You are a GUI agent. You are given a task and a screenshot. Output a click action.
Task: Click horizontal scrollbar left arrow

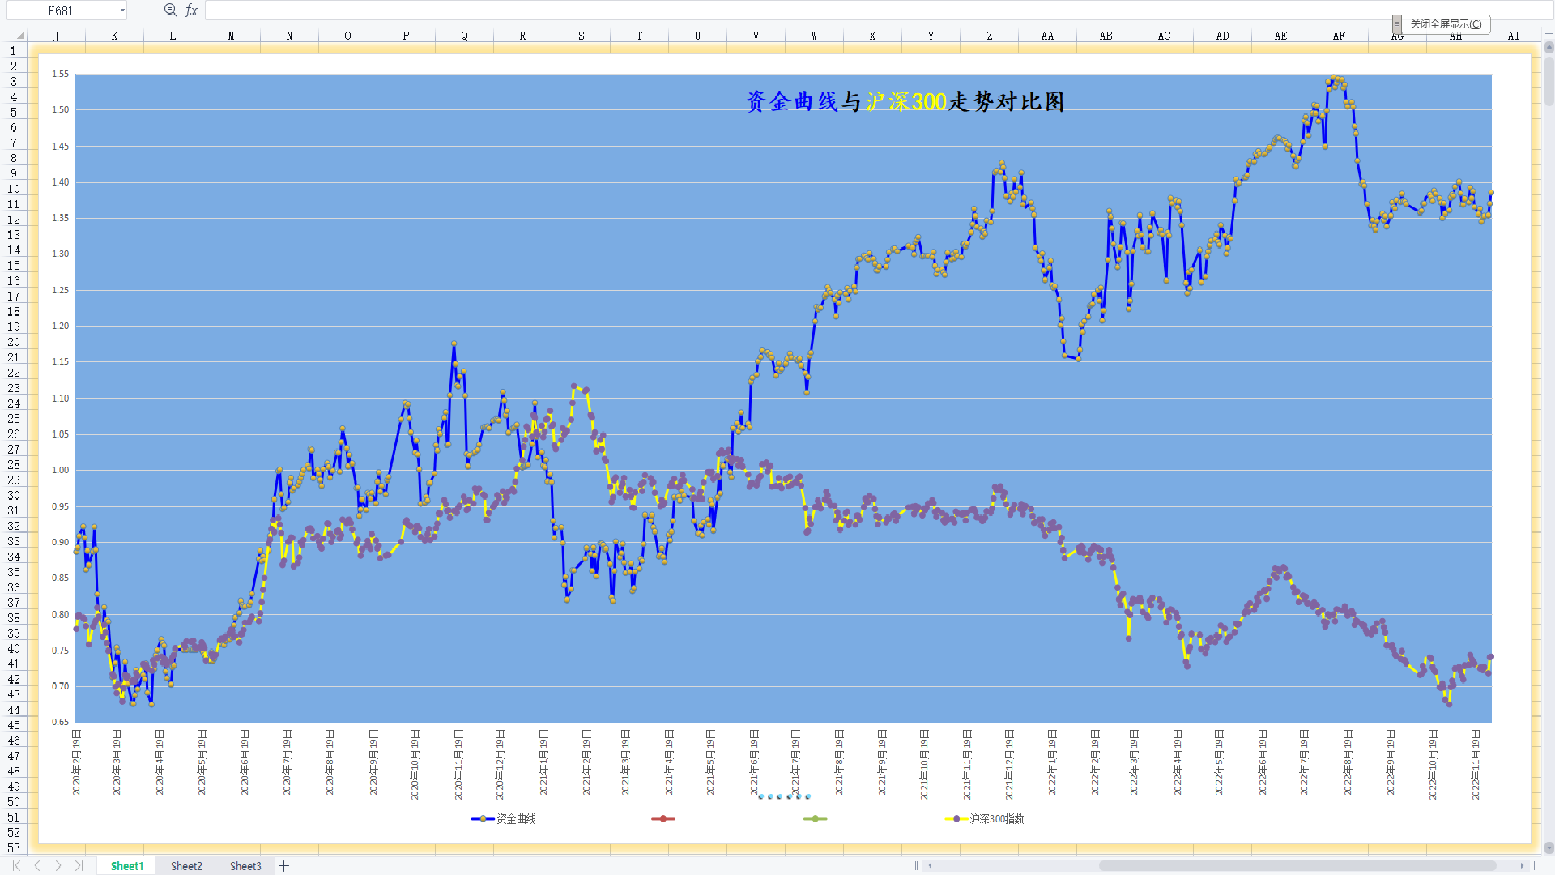[x=931, y=866]
